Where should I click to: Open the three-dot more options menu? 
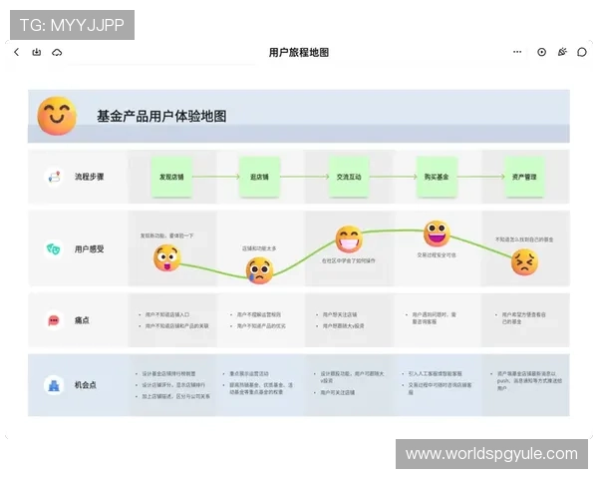click(517, 52)
